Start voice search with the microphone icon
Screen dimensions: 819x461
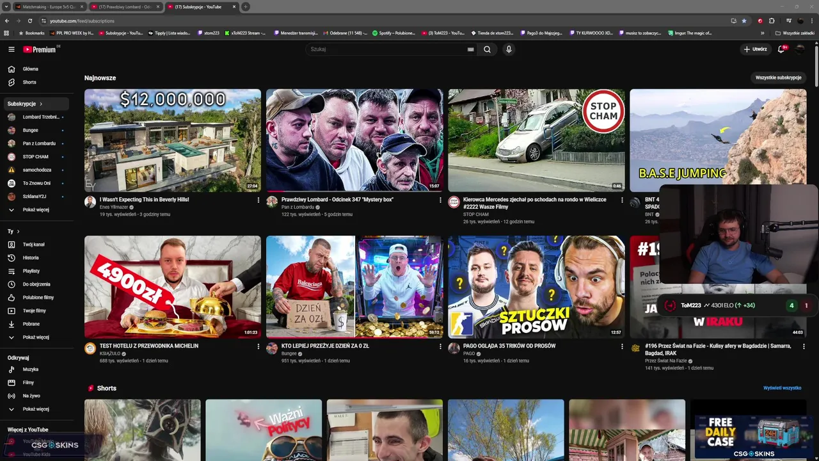[x=509, y=49]
